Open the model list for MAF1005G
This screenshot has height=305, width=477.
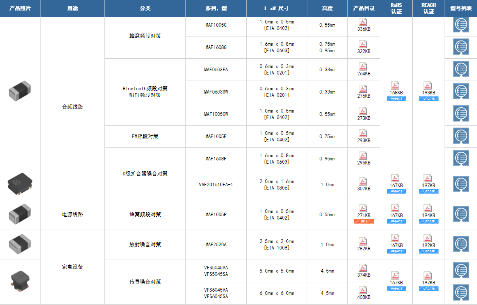461,25
